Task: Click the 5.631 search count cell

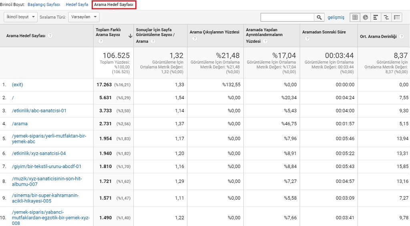Action: (105, 98)
